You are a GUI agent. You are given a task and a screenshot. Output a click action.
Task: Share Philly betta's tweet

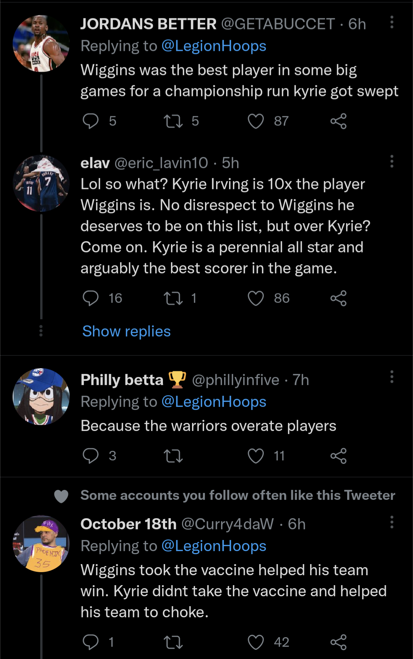pyautogui.click(x=338, y=455)
